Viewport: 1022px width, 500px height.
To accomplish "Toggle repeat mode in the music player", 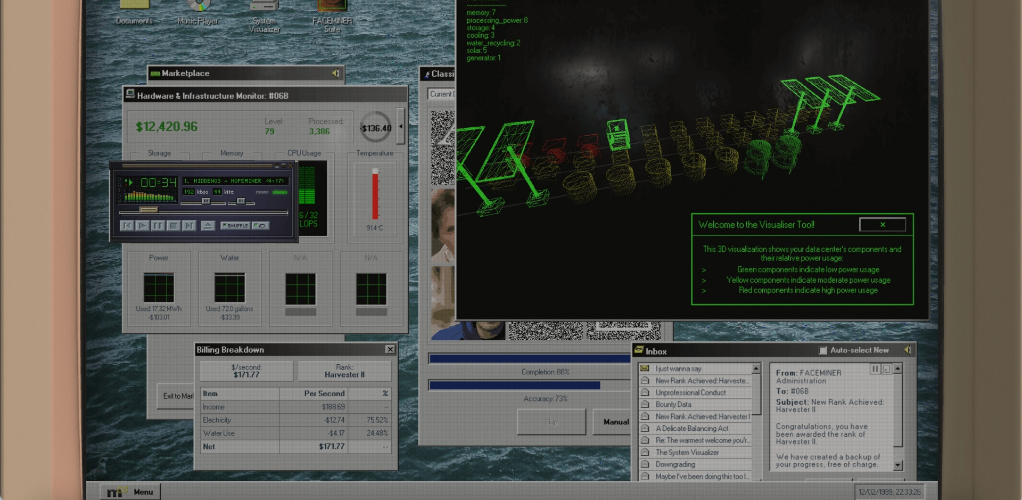I will tap(260, 226).
